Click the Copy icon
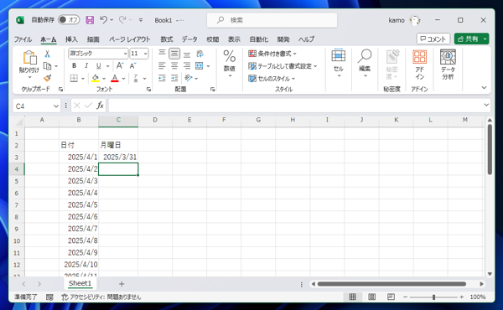The height and width of the screenshot is (310, 503). tap(47, 65)
